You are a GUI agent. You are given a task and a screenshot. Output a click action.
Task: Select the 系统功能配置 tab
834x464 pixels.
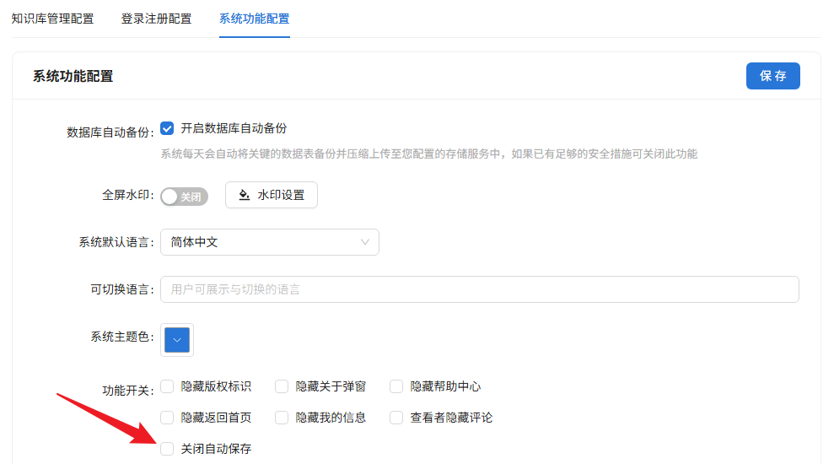coord(254,19)
